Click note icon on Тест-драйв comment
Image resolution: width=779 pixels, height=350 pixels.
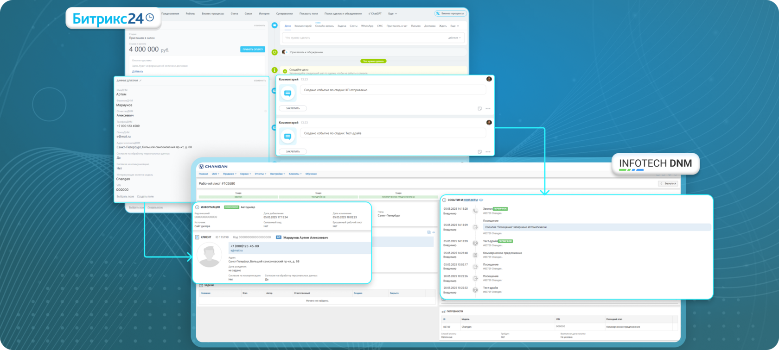click(x=479, y=152)
